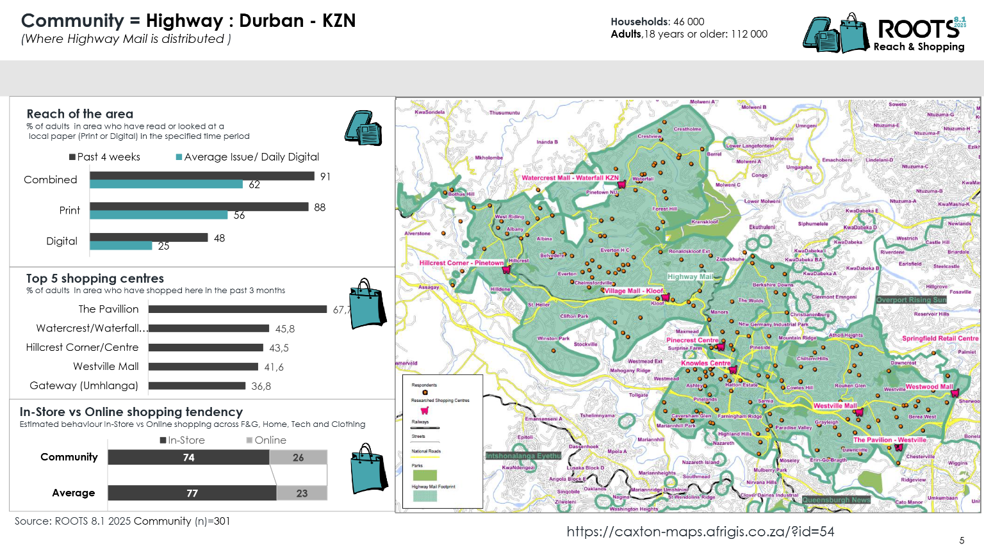Click The Pavillion bar in shopping chart
984x553 pixels.
(x=238, y=309)
